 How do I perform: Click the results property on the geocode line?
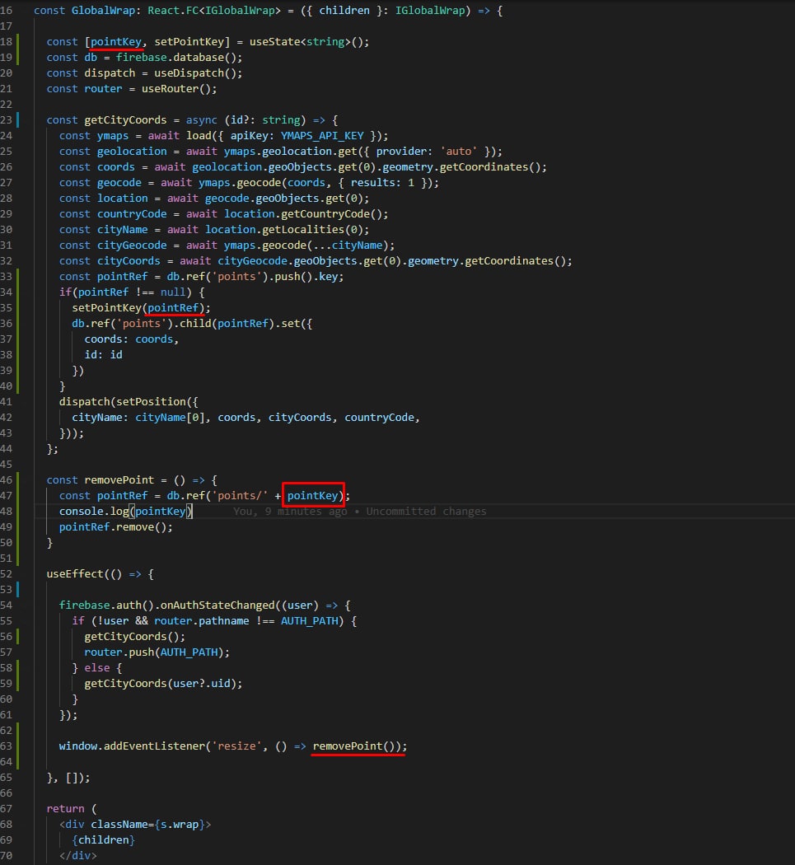(x=373, y=183)
